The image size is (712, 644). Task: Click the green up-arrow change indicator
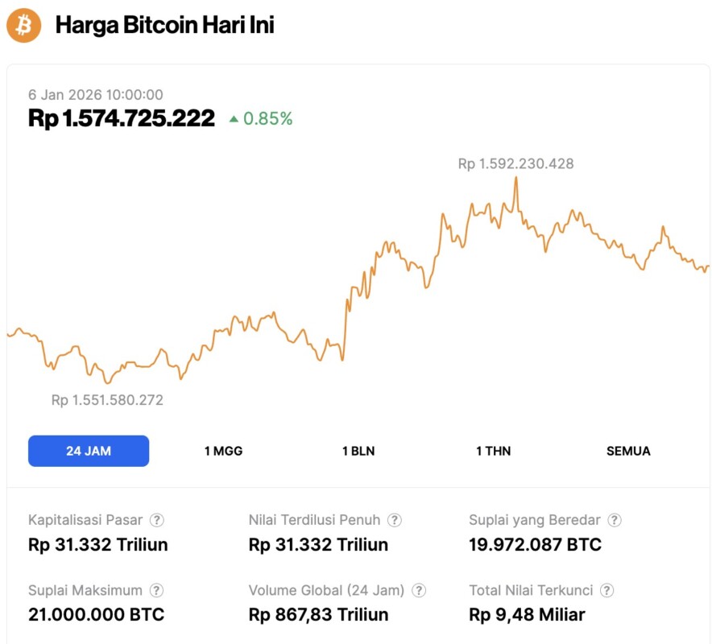coord(234,119)
